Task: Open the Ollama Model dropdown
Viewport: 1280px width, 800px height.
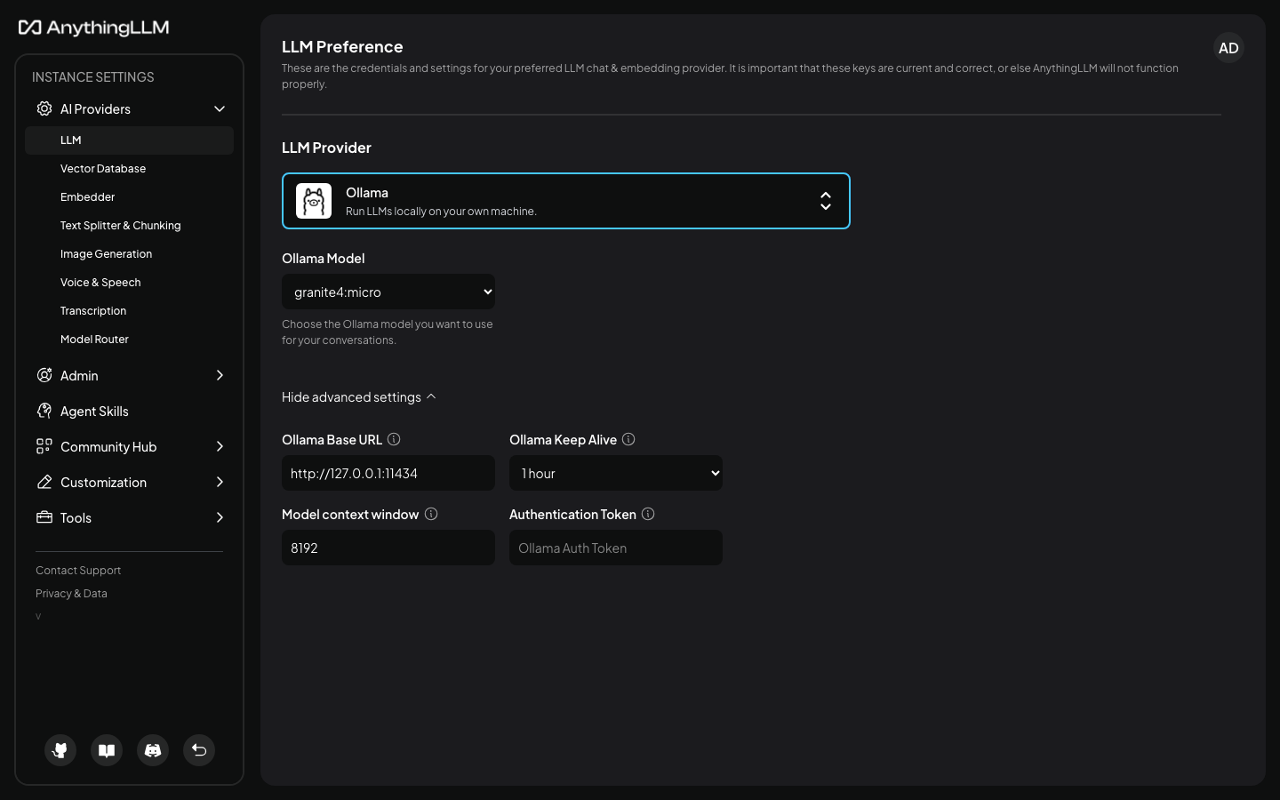Action: tap(388, 292)
